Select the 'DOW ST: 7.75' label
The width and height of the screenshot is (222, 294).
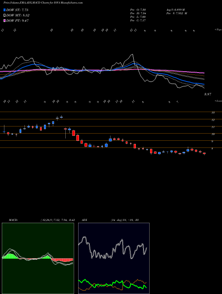[17, 10]
